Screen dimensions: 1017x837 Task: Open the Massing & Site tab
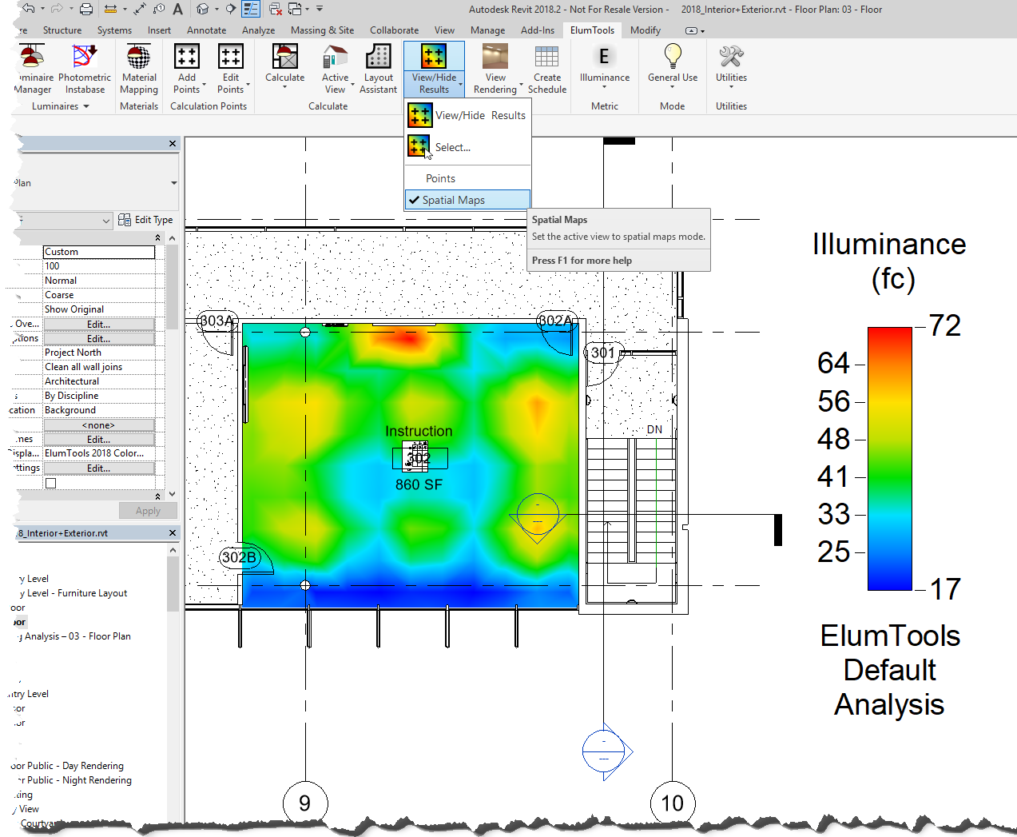coord(322,30)
